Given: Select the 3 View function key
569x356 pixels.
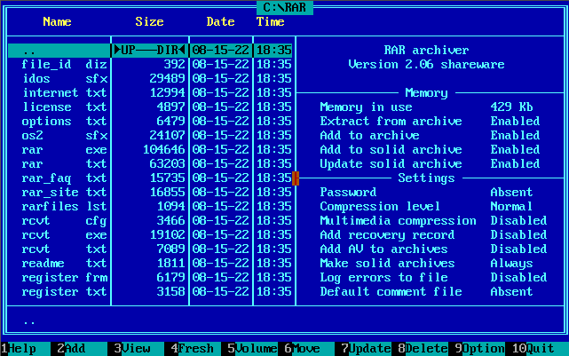Looking at the screenshot, I should pos(131,349).
